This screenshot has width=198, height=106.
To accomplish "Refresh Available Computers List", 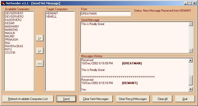I will coord(28,99).
